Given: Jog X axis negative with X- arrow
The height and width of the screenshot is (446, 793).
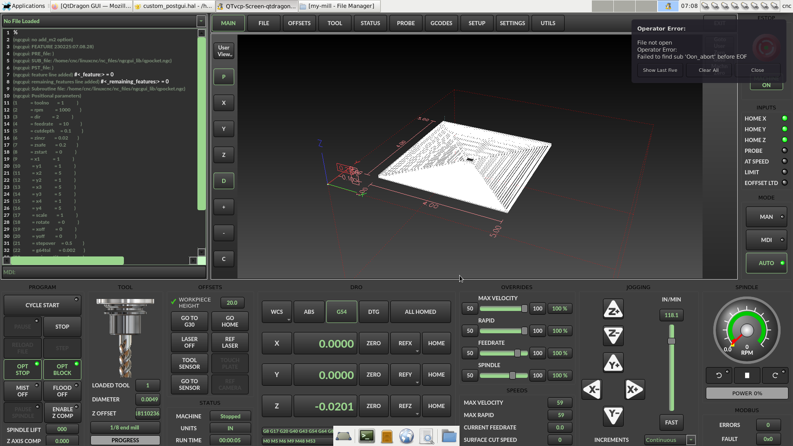Looking at the screenshot, I should (x=592, y=389).
